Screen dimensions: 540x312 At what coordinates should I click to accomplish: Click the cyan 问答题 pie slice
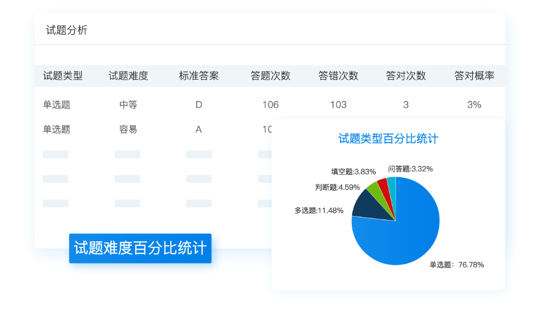(x=391, y=184)
